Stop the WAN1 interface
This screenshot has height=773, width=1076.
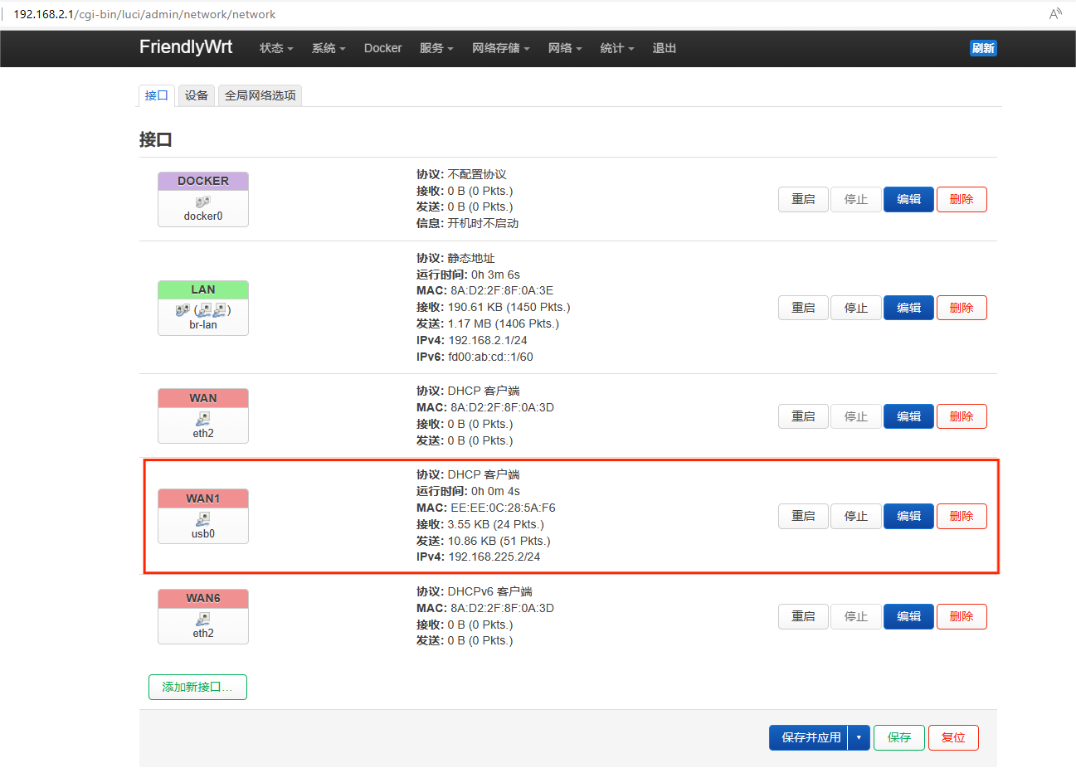click(x=856, y=516)
